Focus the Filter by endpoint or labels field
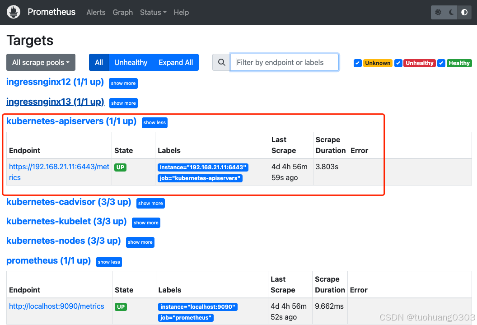This screenshot has width=477, height=325. point(285,62)
